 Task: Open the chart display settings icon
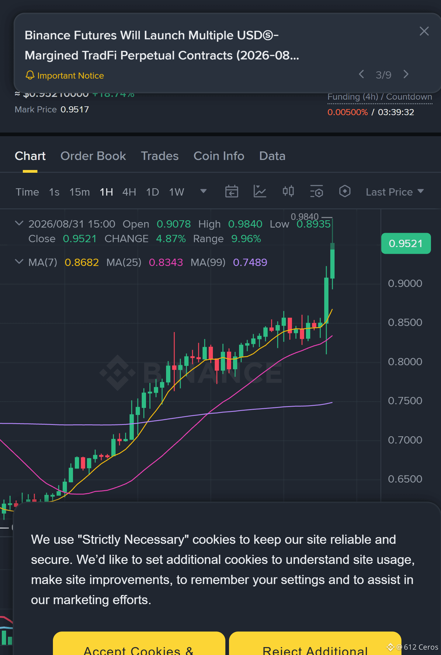pyautogui.click(x=317, y=191)
